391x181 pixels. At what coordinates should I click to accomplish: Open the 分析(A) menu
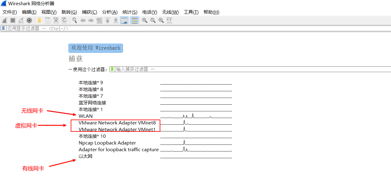coord(110,12)
